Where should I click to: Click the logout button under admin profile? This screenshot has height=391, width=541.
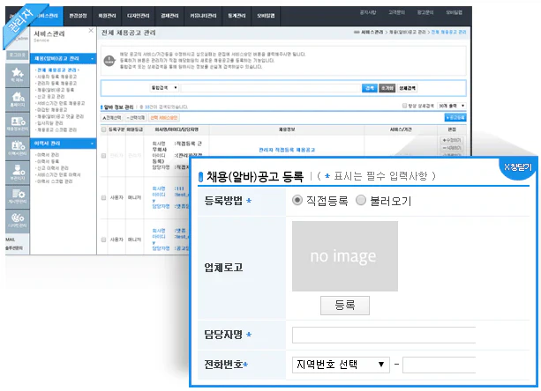[18, 55]
